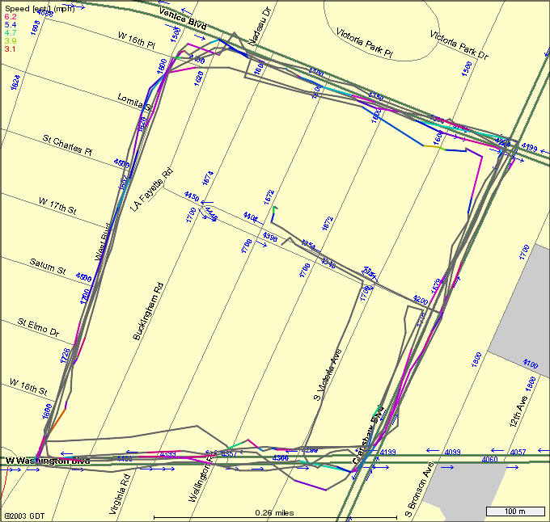
Task: Click the 12th Ave street label
Action: point(518,411)
